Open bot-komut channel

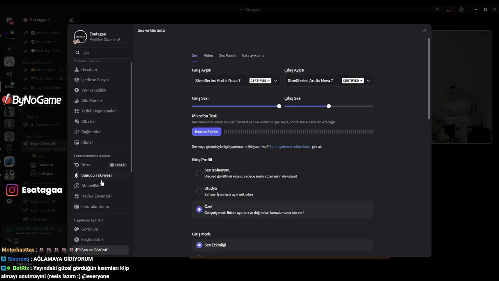44,42
